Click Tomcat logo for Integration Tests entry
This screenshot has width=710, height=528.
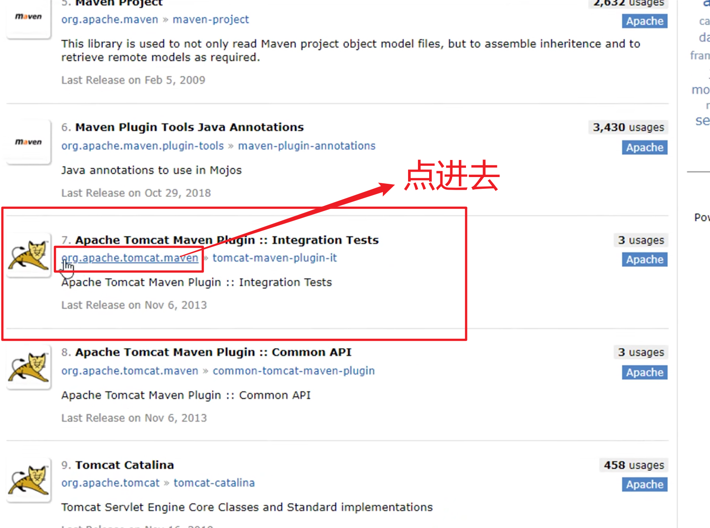(29, 255)
